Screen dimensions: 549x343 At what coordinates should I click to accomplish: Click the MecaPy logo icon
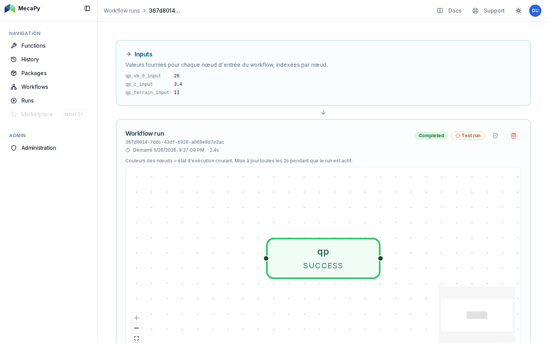coord(10,8)
